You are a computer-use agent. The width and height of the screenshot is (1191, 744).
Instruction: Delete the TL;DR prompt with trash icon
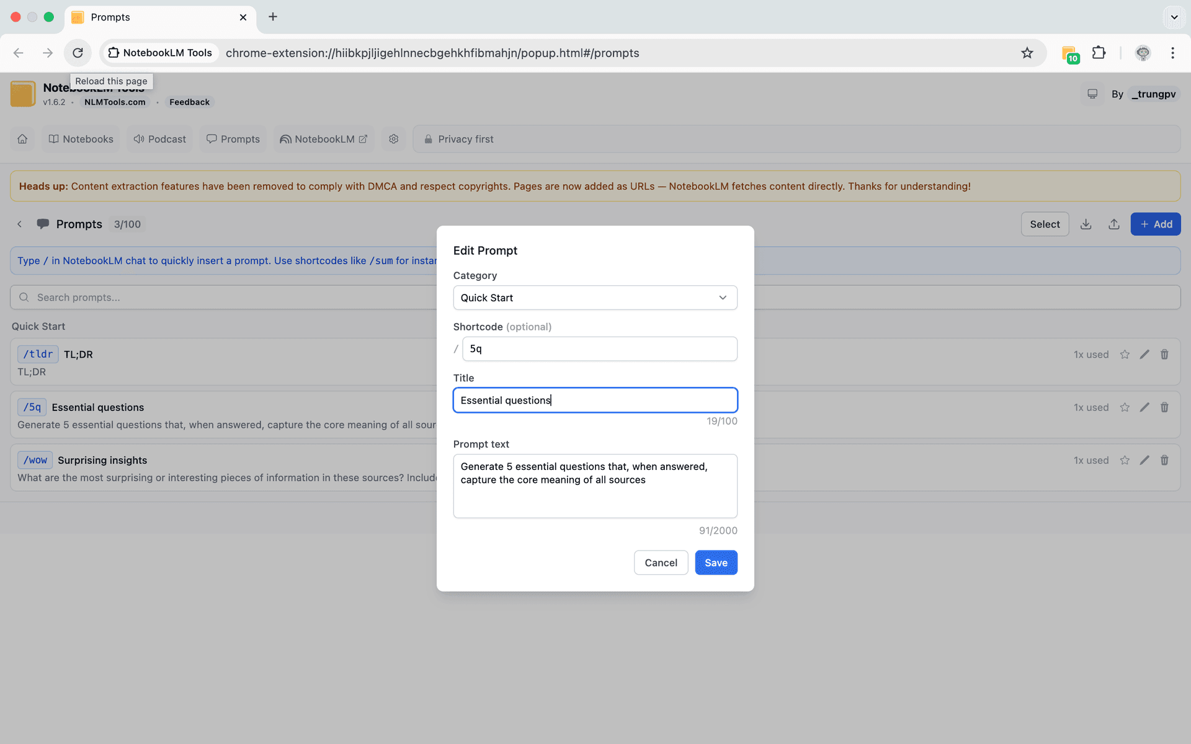1164,354
